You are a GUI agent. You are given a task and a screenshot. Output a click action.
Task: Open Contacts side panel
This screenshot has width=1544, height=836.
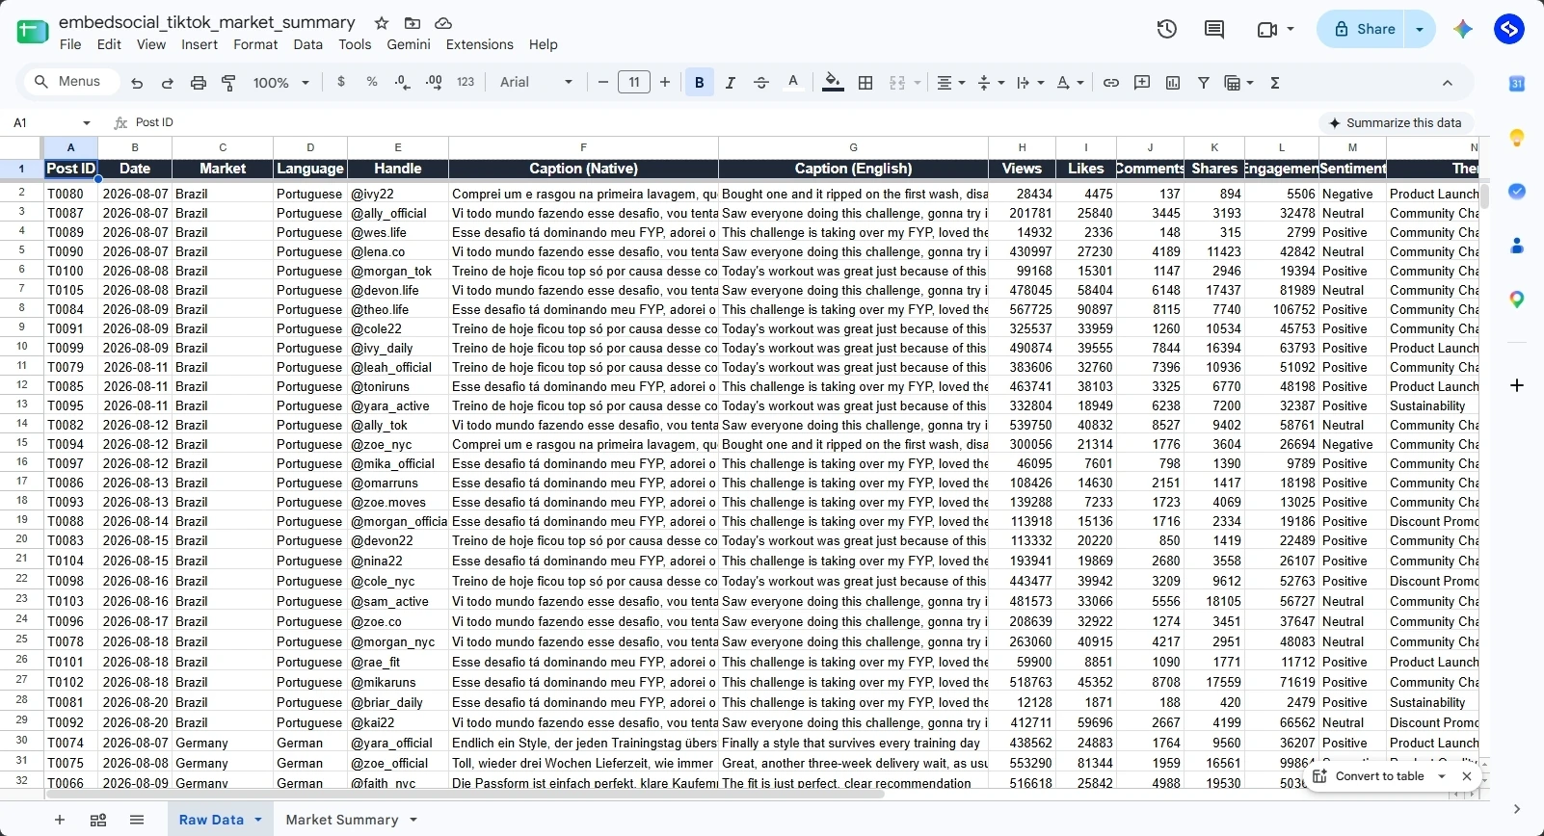(x=1517, y=246)
